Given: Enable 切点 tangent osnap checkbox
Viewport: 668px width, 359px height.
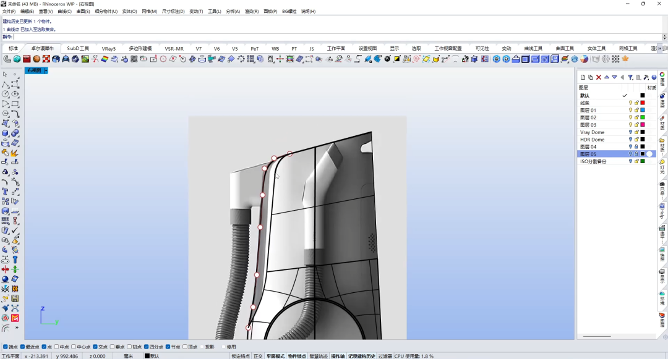Looking at the screenshot, I should coord(129,347).
